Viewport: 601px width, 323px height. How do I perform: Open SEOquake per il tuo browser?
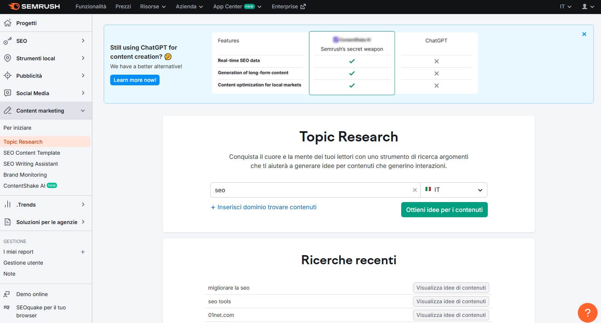pyautogui.click(x=41, y=311)
